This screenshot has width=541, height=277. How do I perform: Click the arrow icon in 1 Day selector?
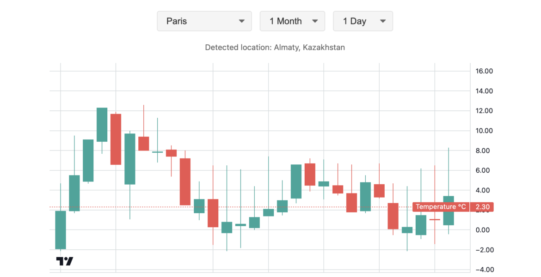382,21
